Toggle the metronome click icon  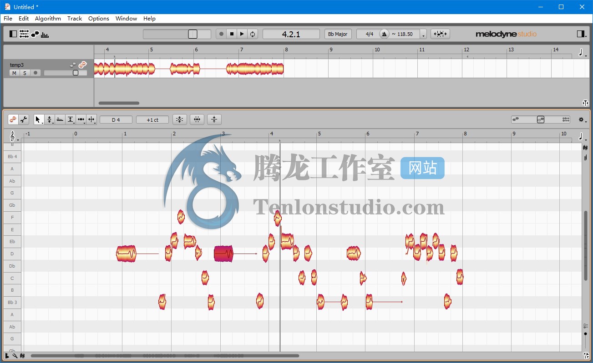[x=385, y=34]
